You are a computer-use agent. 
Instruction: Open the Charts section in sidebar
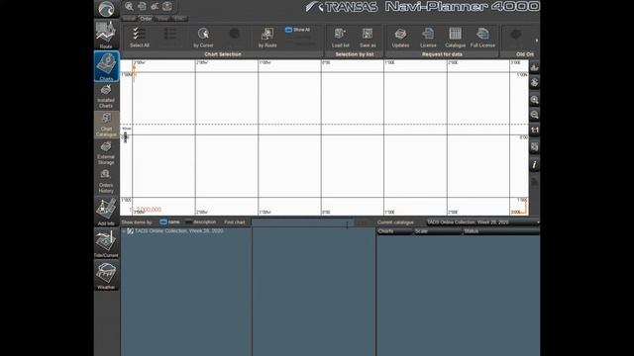click(x=106, y=66)
